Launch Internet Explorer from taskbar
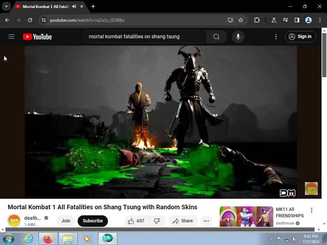Image resolution: width=327 pixels, height=245 pixels. 28,239
